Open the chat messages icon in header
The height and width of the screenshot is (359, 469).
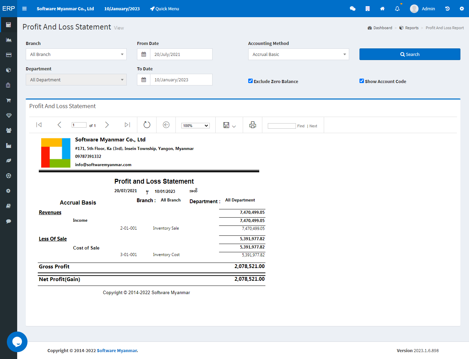tap(353, 9)
